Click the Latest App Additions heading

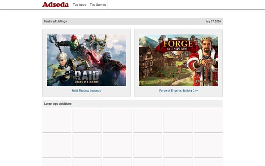point(58,104)
